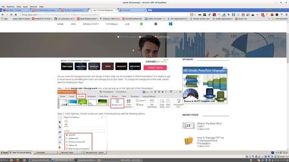Open the Object Formatting dropdown in panel image

pyautogui.click(x=72, y=117)
